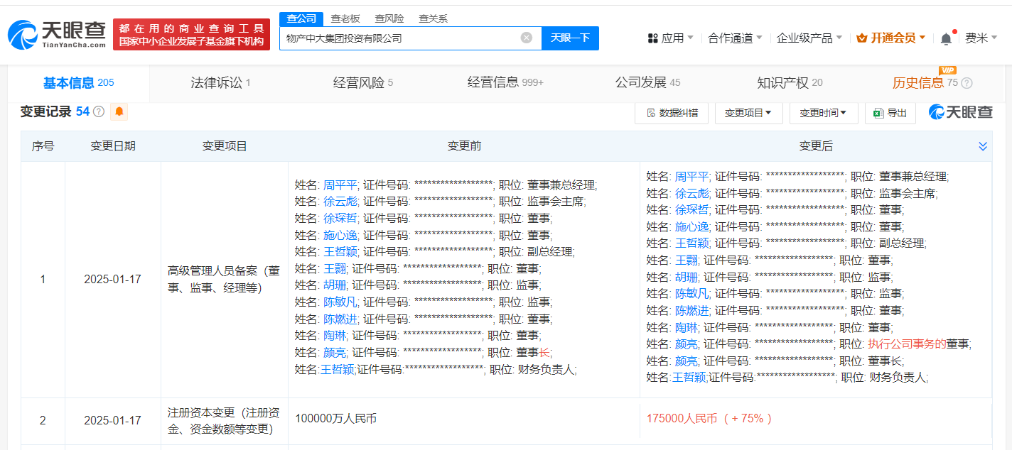Open 胡珊 link in the 变更前 column

click(x=335, y=285)
